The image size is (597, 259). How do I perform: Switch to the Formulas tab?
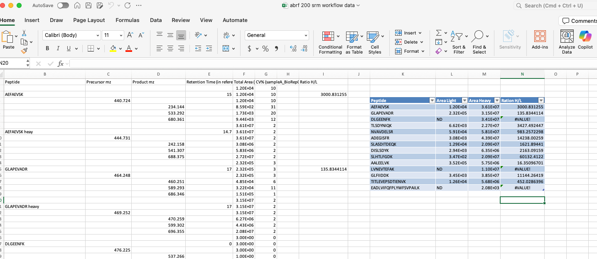coord(127,20)
